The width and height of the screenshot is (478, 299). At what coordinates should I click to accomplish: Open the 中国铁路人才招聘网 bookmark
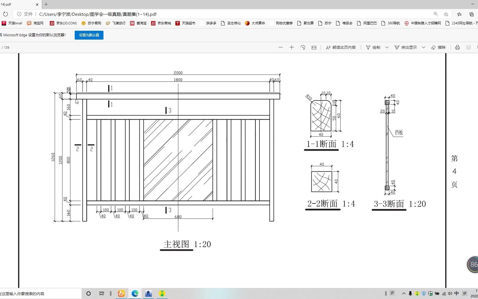423,23
